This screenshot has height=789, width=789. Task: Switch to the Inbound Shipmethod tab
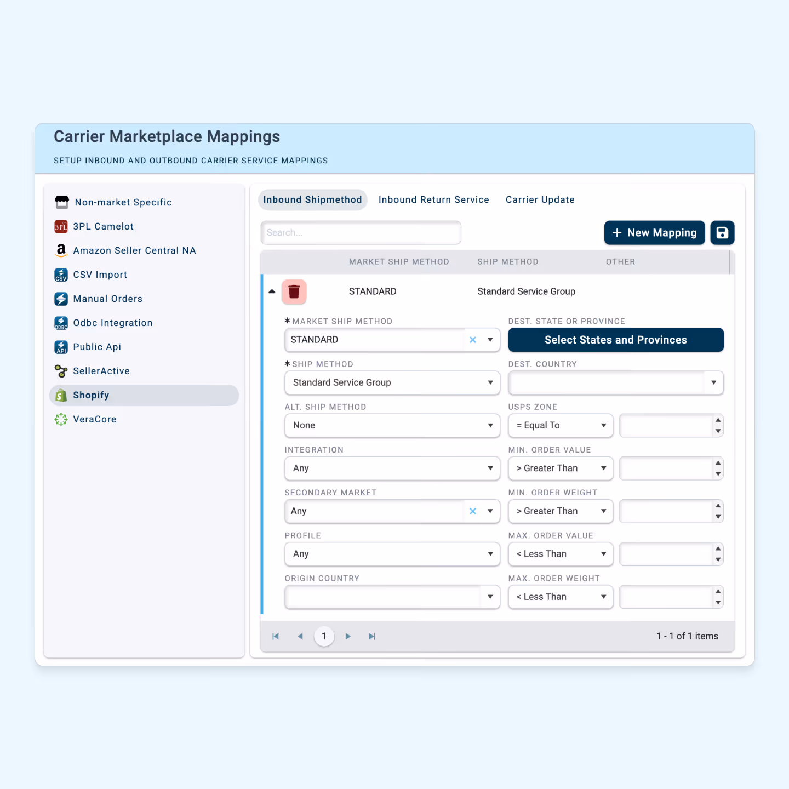(312, 199)
